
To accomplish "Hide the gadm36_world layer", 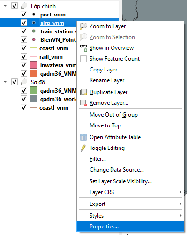I will pyautogui.click(x=24, y=99).
